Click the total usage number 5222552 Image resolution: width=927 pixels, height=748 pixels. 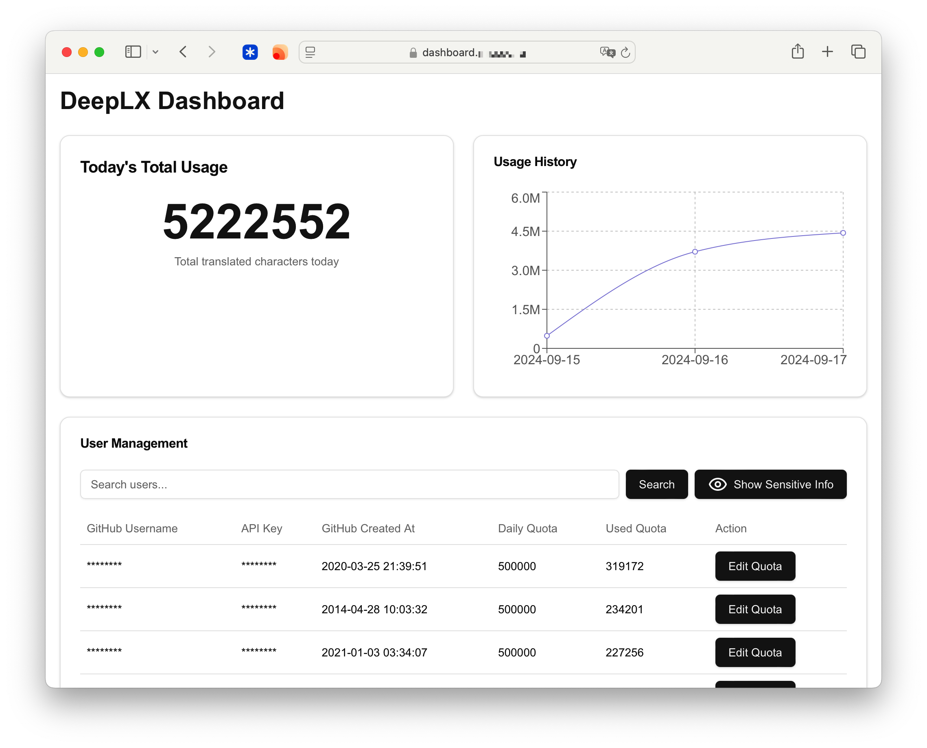(257, 221)
